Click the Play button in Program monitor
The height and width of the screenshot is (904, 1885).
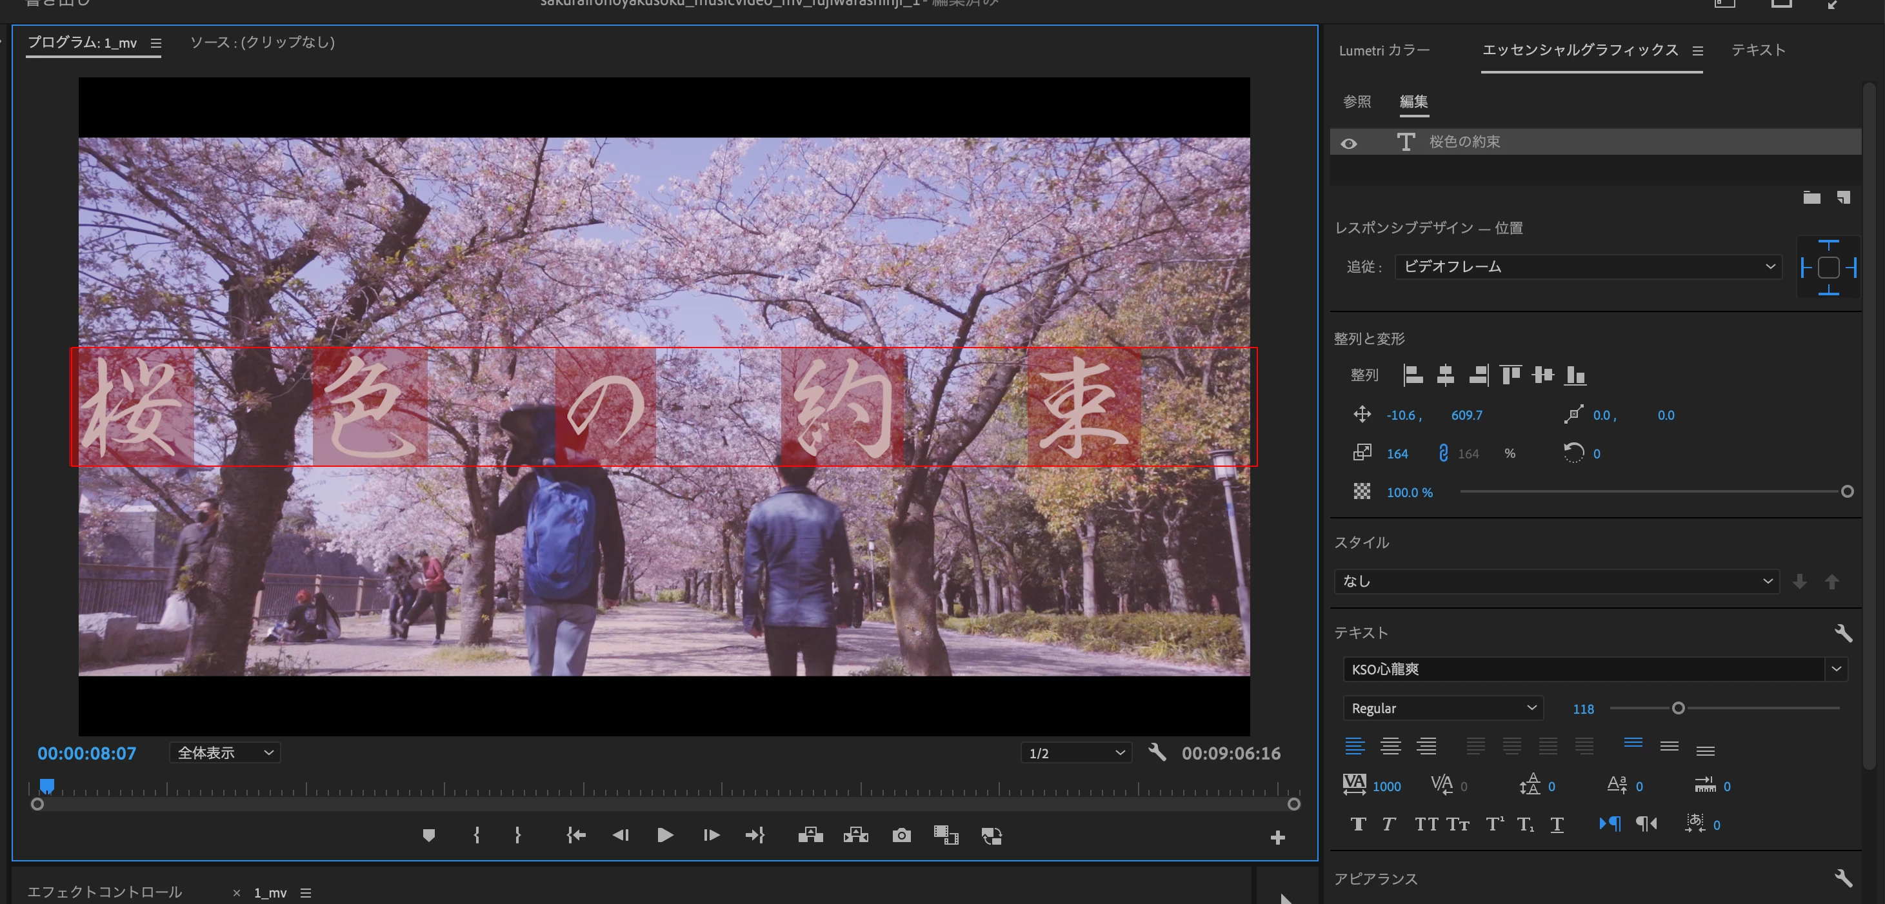pyautogui.click(x=664, y=835)
